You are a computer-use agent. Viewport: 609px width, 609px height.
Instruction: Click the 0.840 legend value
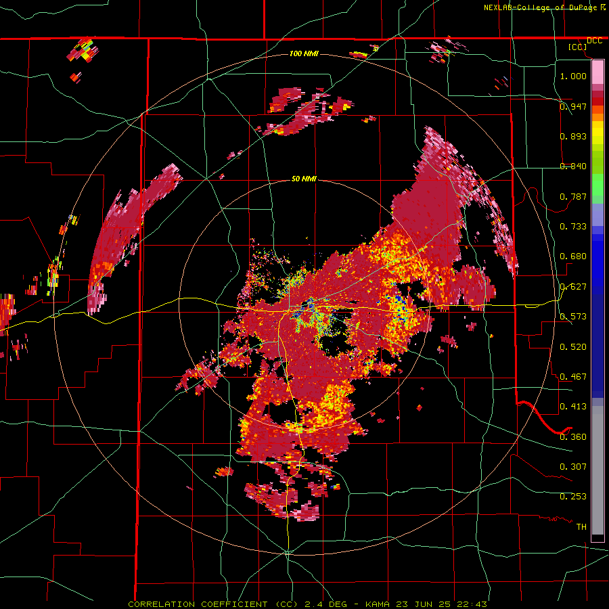point(573,166)
